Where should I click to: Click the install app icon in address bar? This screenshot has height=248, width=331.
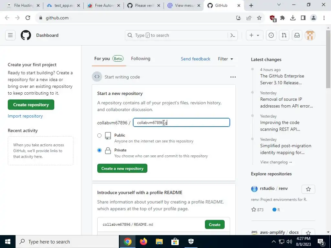(x=239, y=18)
